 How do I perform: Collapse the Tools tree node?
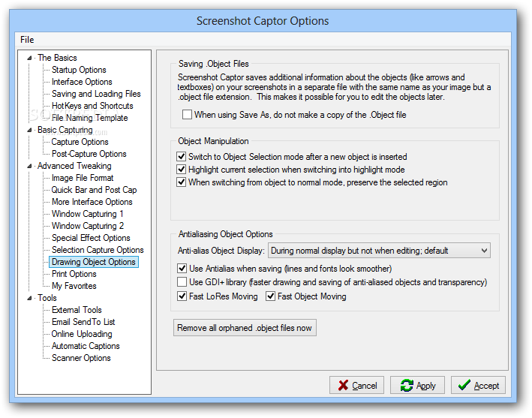click(29, 298)
